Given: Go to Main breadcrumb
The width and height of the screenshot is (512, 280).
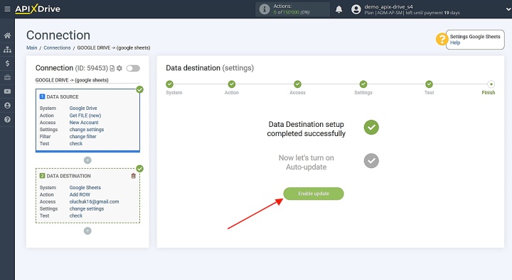Looking at the screenshot, I should pyautogui.click(x=32, y=48).
